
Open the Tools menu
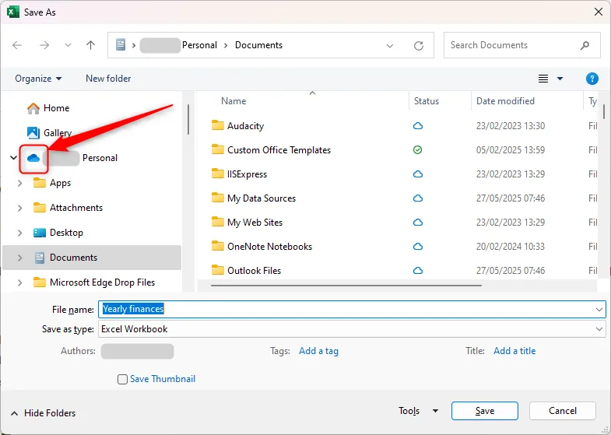(x=418, y=411)
